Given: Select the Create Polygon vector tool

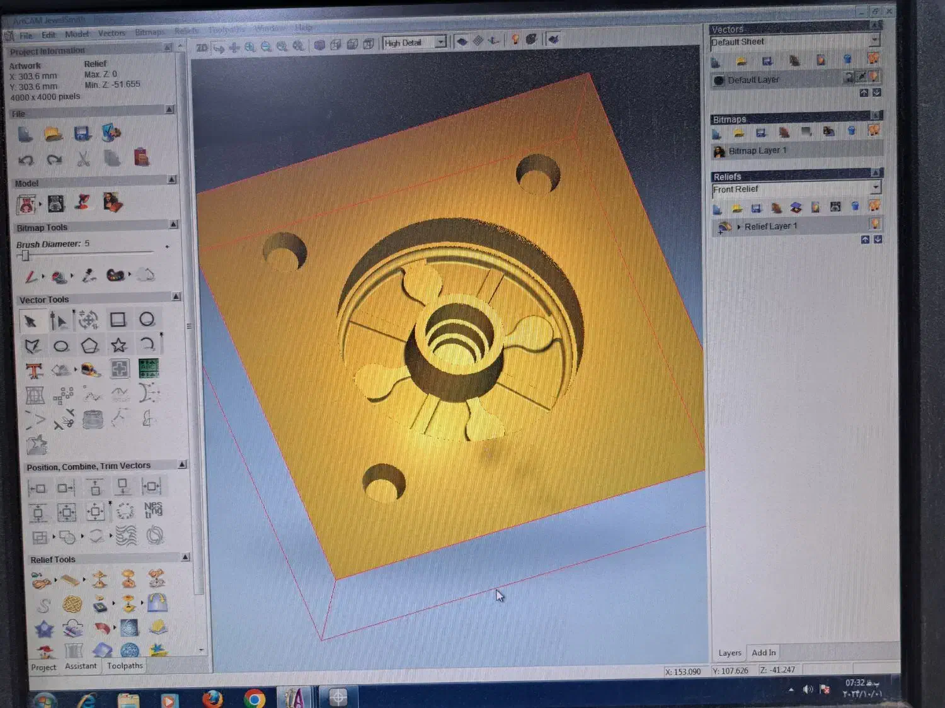Looking at the screenshot, I should tap(89, 346).
